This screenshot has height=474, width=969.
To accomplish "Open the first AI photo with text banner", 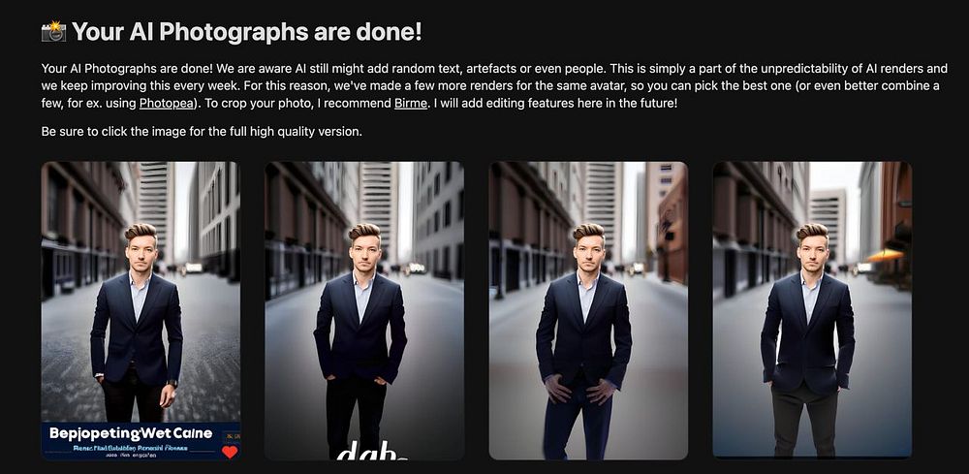I will tap(141, 311).
